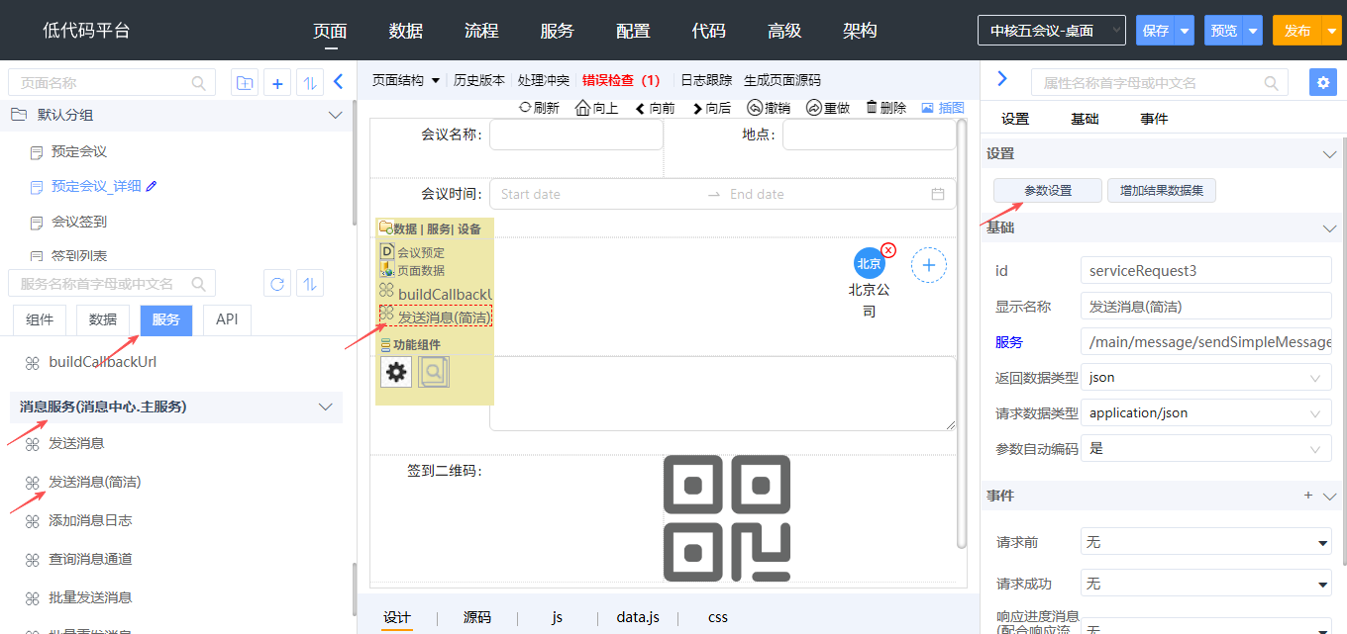Click the add new page group folder icon
This screenshot has width=1347, height=634.
tap(244, 83)
